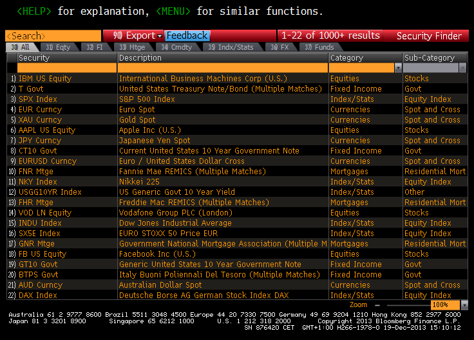Select T Govt security
474x340 pixels.
coord(31,88)
